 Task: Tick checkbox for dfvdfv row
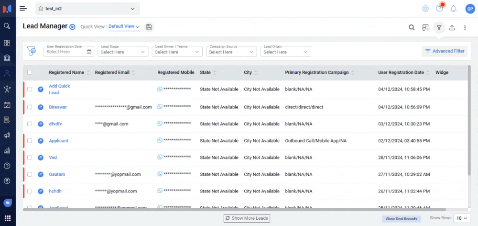click(30, 124)
